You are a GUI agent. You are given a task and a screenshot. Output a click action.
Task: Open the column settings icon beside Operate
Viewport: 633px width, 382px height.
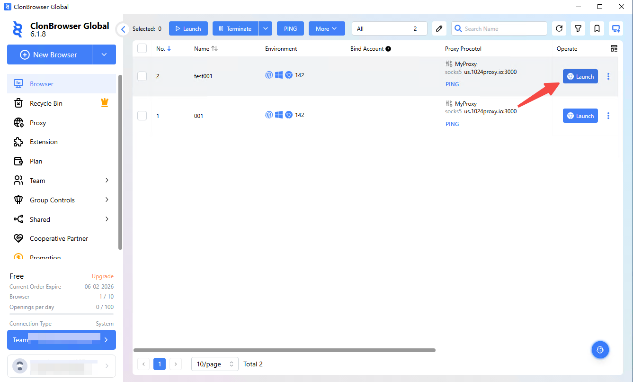click(614, 49)
